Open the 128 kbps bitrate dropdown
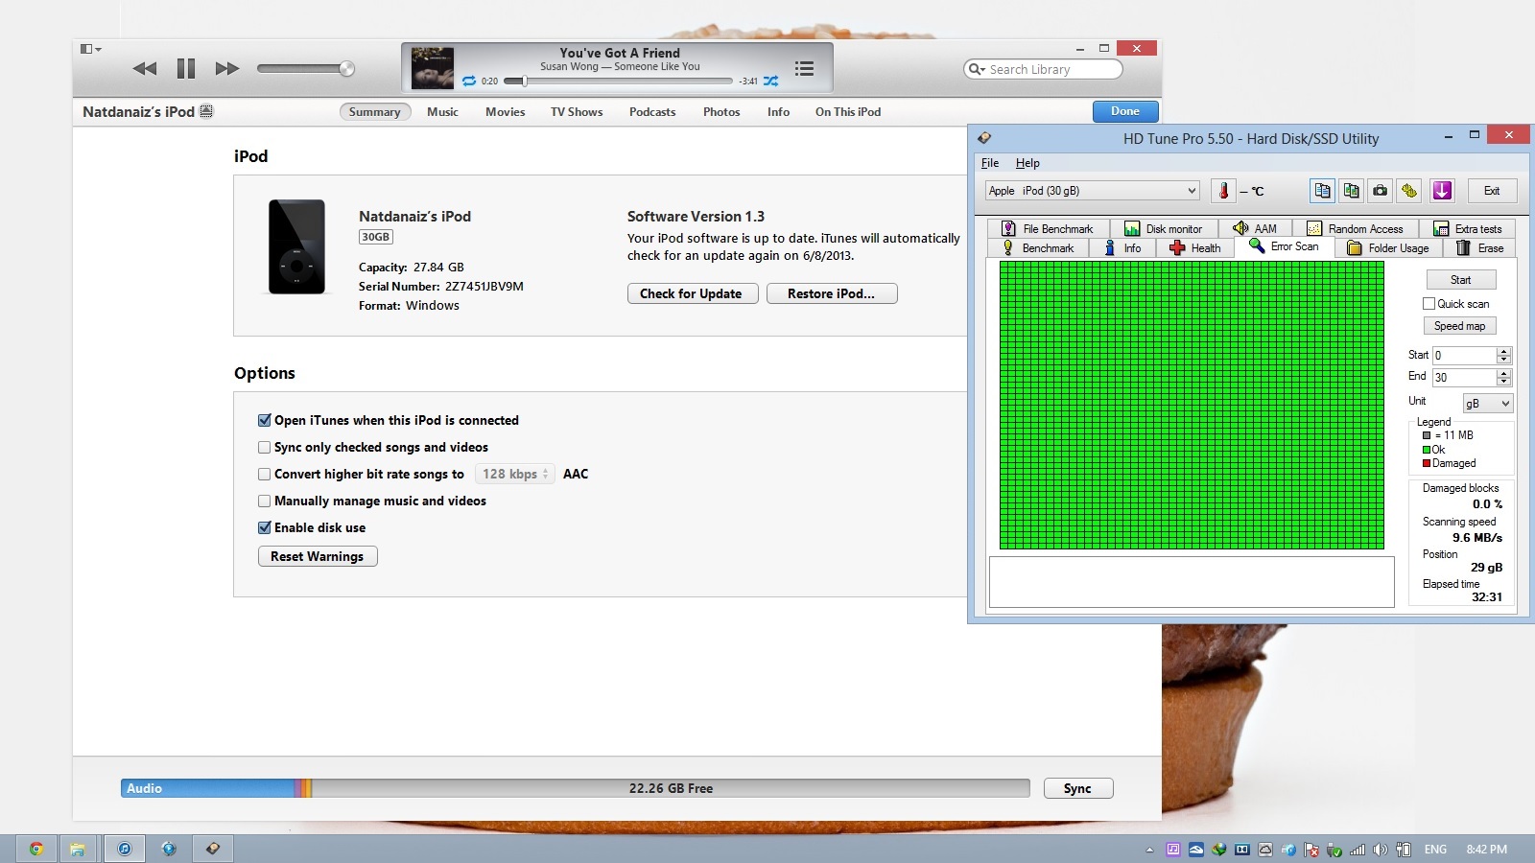1535x863 pixels. (515, 474)
